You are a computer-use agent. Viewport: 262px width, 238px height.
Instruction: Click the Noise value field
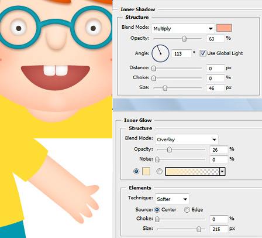pos(219,159)
